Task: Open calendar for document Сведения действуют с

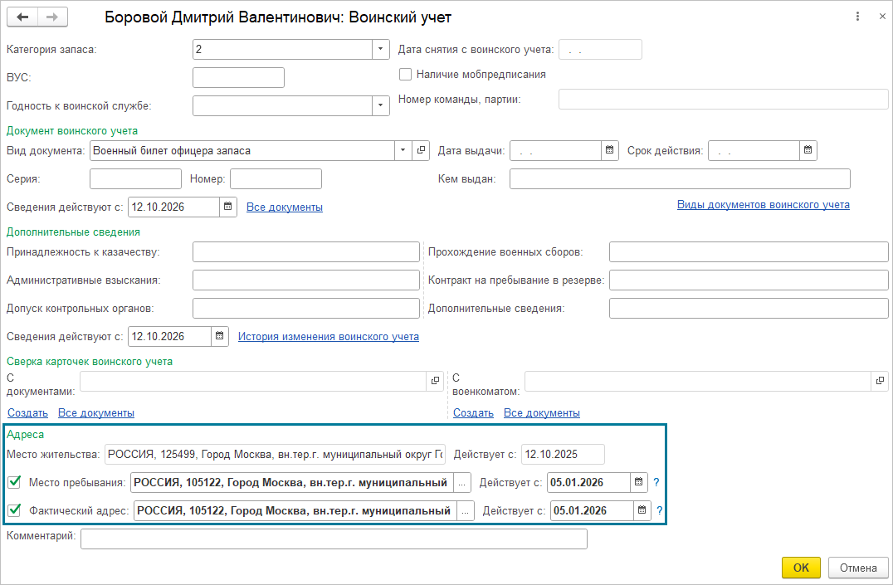Action: [x=227, y=207]
